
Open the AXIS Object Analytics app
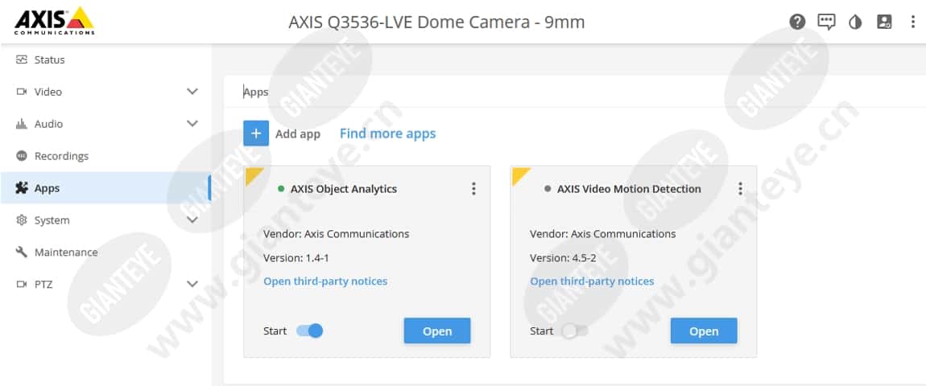436,331
